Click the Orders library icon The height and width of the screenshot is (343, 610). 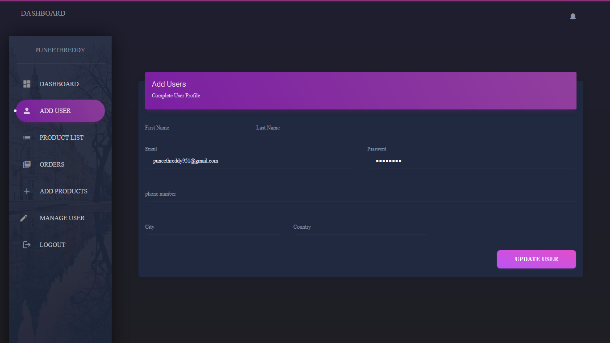27,164
